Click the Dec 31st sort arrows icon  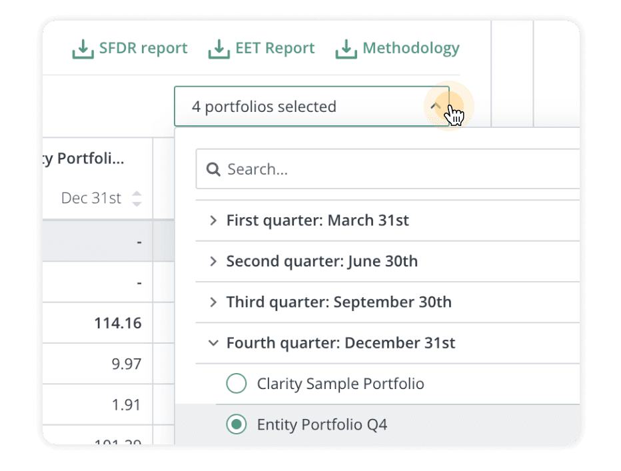(137, 198)
